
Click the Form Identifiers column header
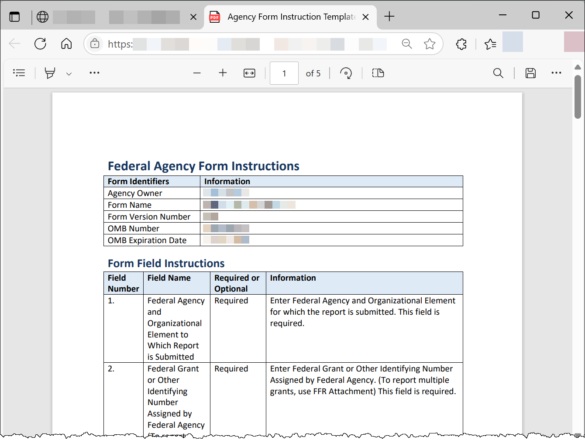tap(152, 181)
